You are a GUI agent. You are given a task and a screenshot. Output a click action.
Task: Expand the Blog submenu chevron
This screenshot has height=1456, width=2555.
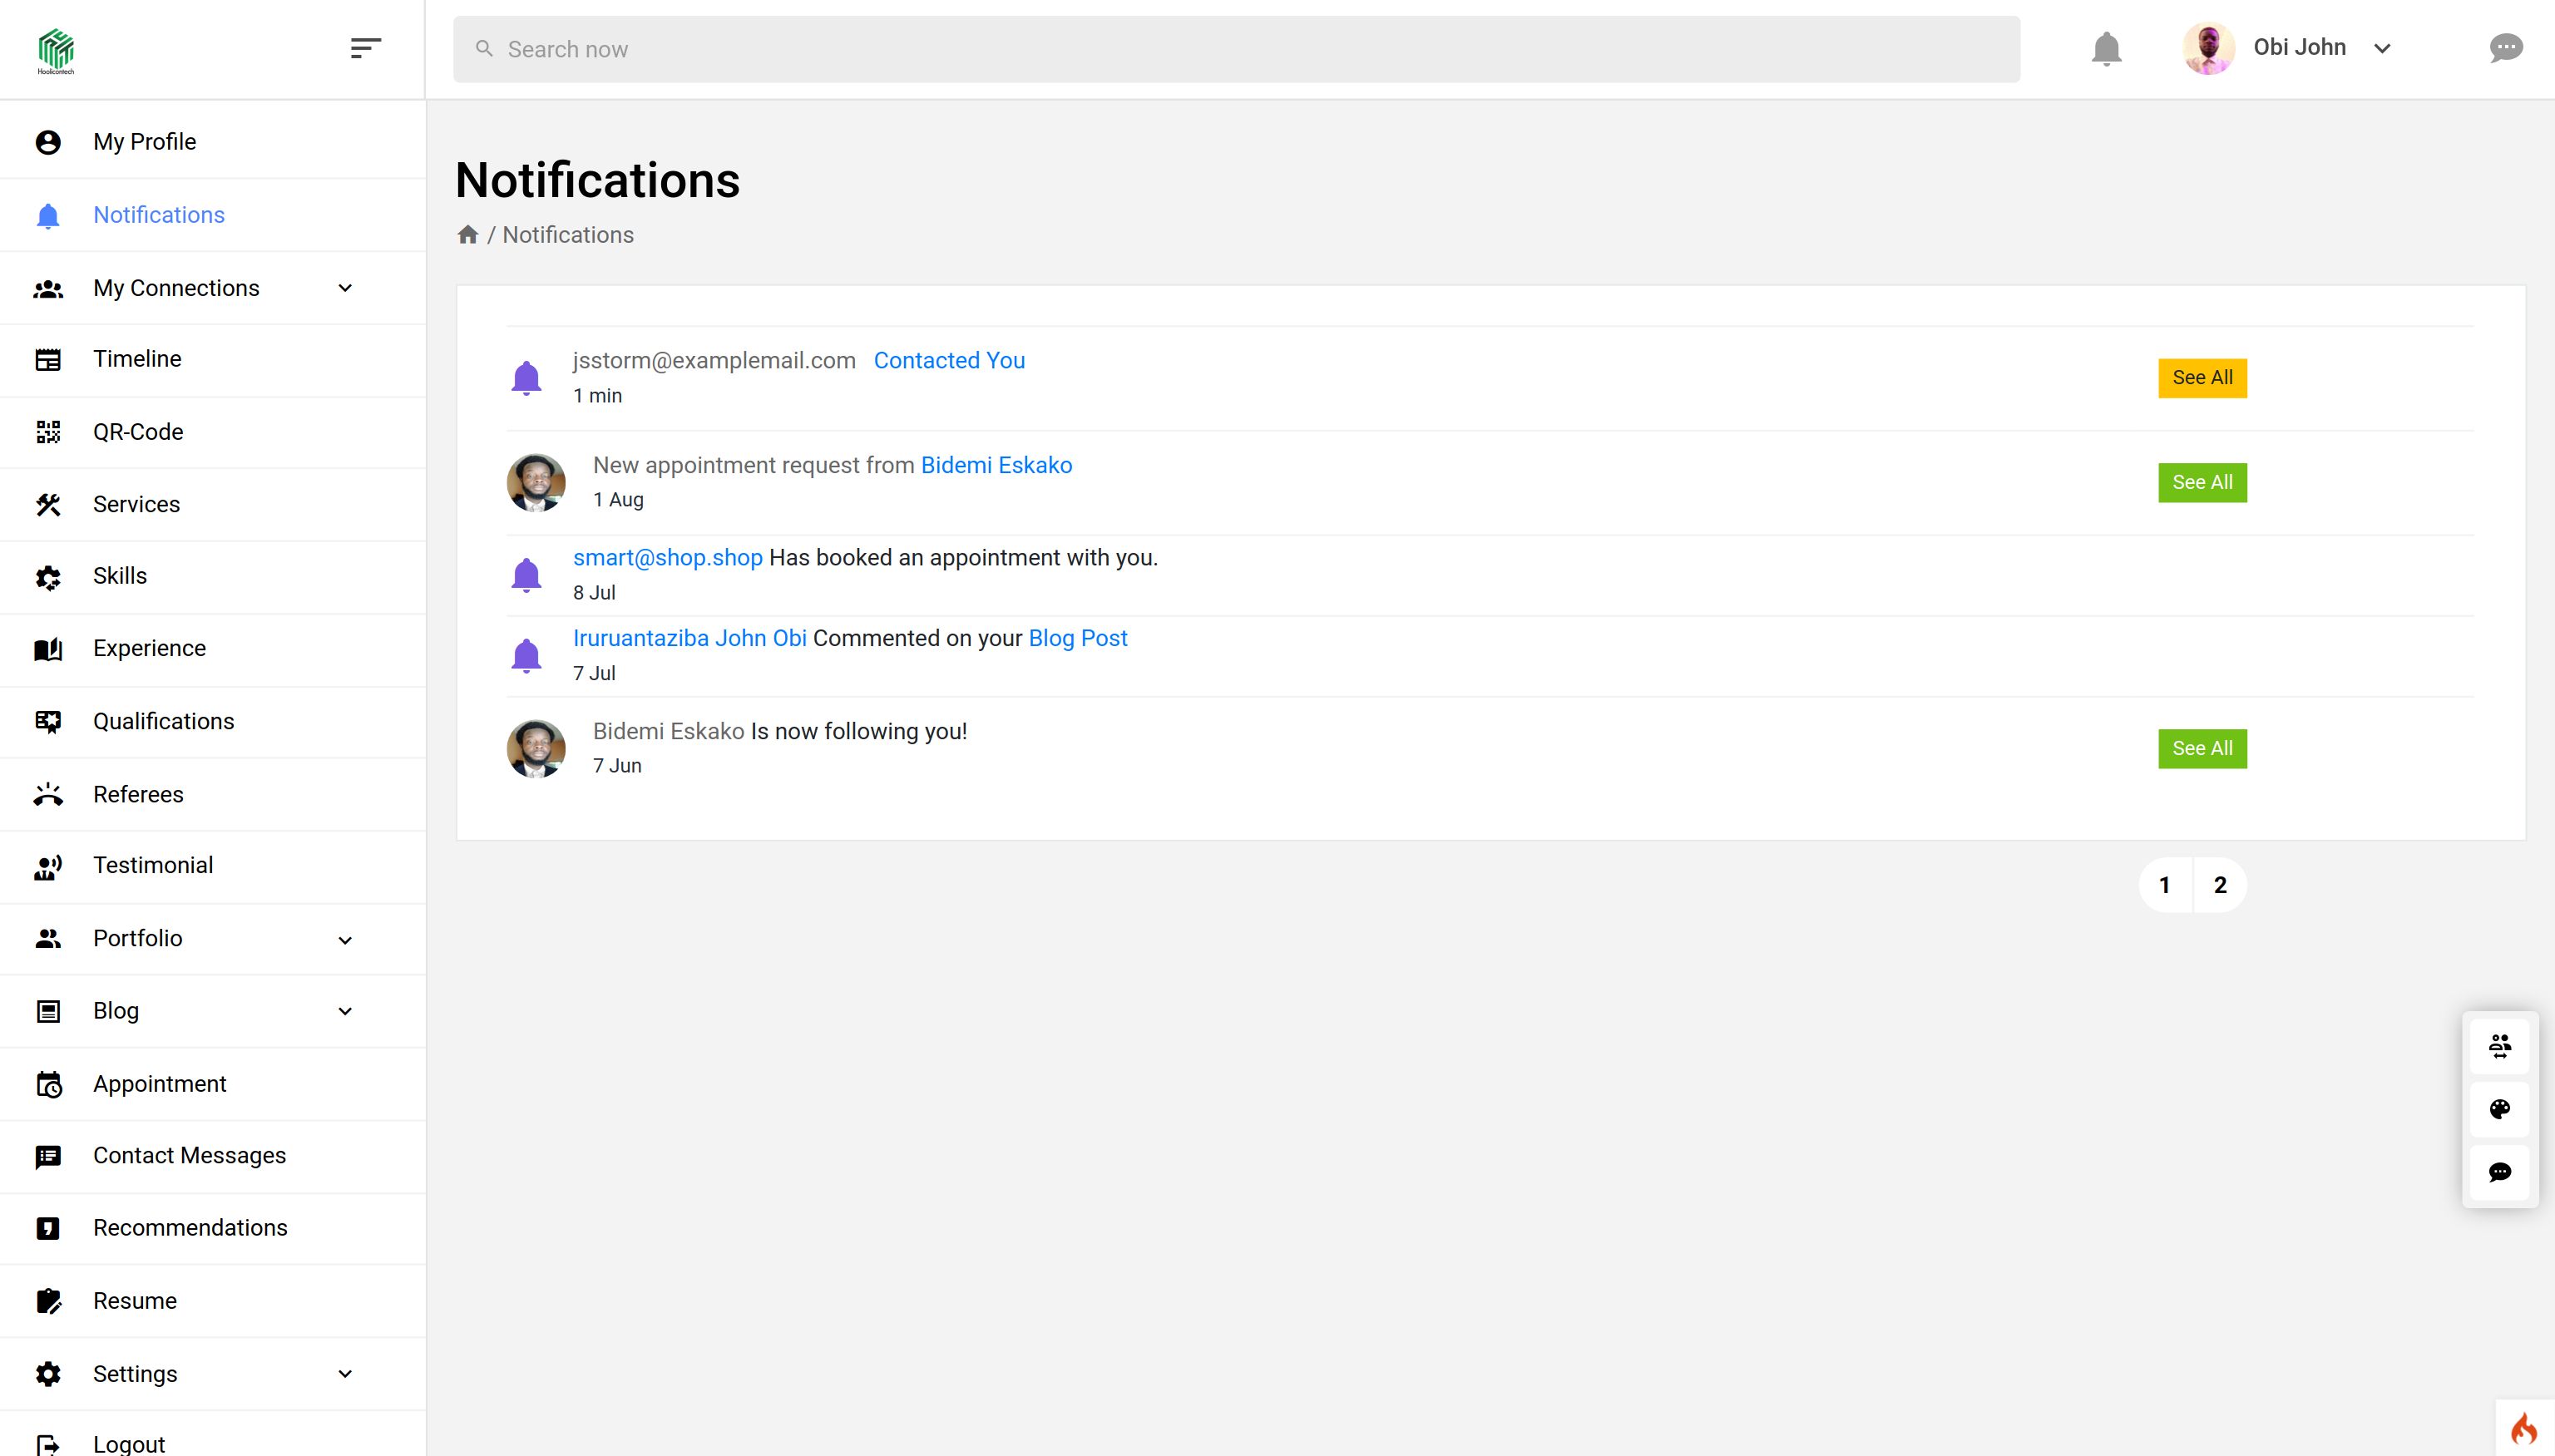[x=345, y=1011]
